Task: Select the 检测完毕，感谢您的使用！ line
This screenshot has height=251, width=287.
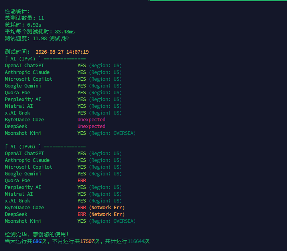Action: tap(37, 234)
